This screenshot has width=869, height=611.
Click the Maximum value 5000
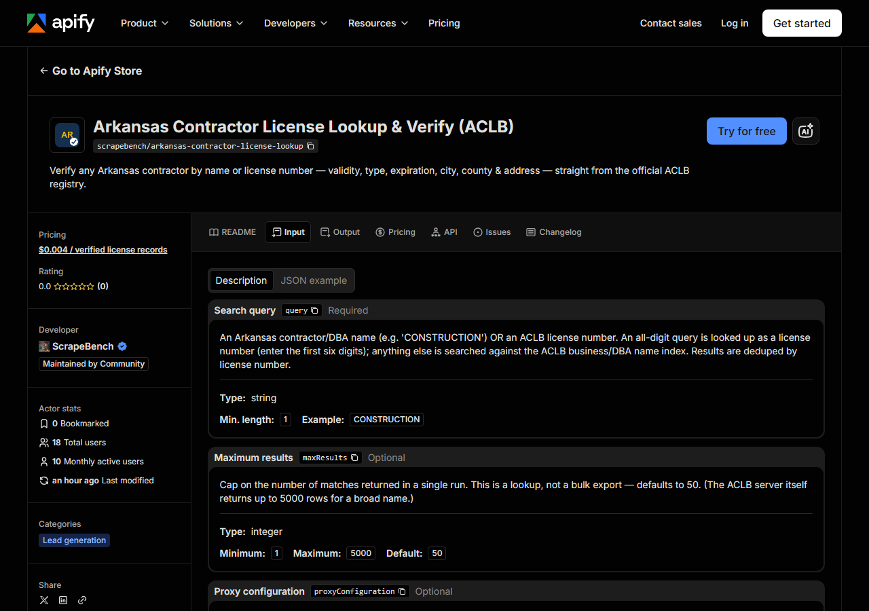pyautogui.click(x=361, y=553)
